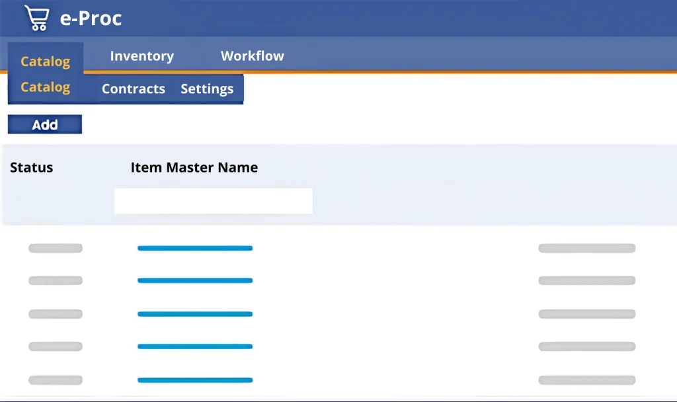Go to the Settings sub-menu item
The image size is (677, 402).
(x=206, y=89)
